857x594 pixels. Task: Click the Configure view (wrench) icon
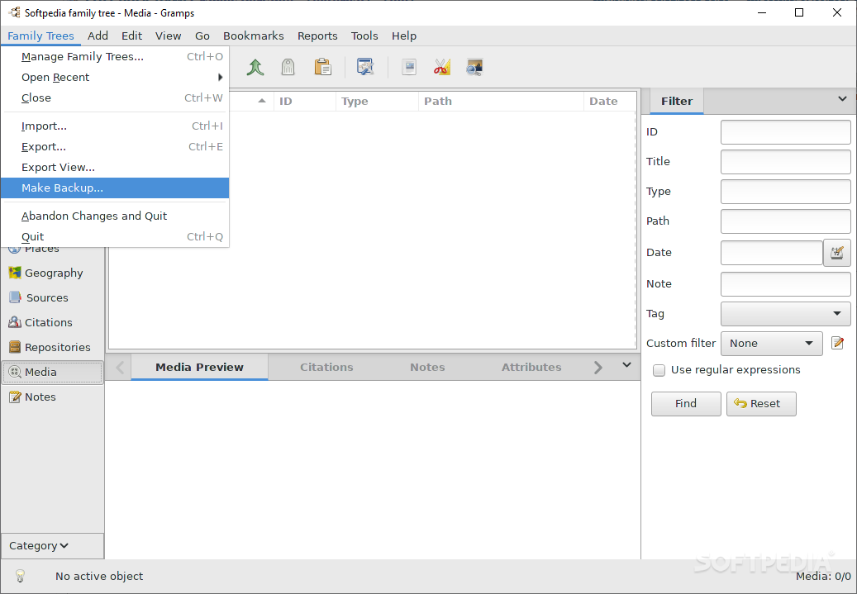[365, 67]
